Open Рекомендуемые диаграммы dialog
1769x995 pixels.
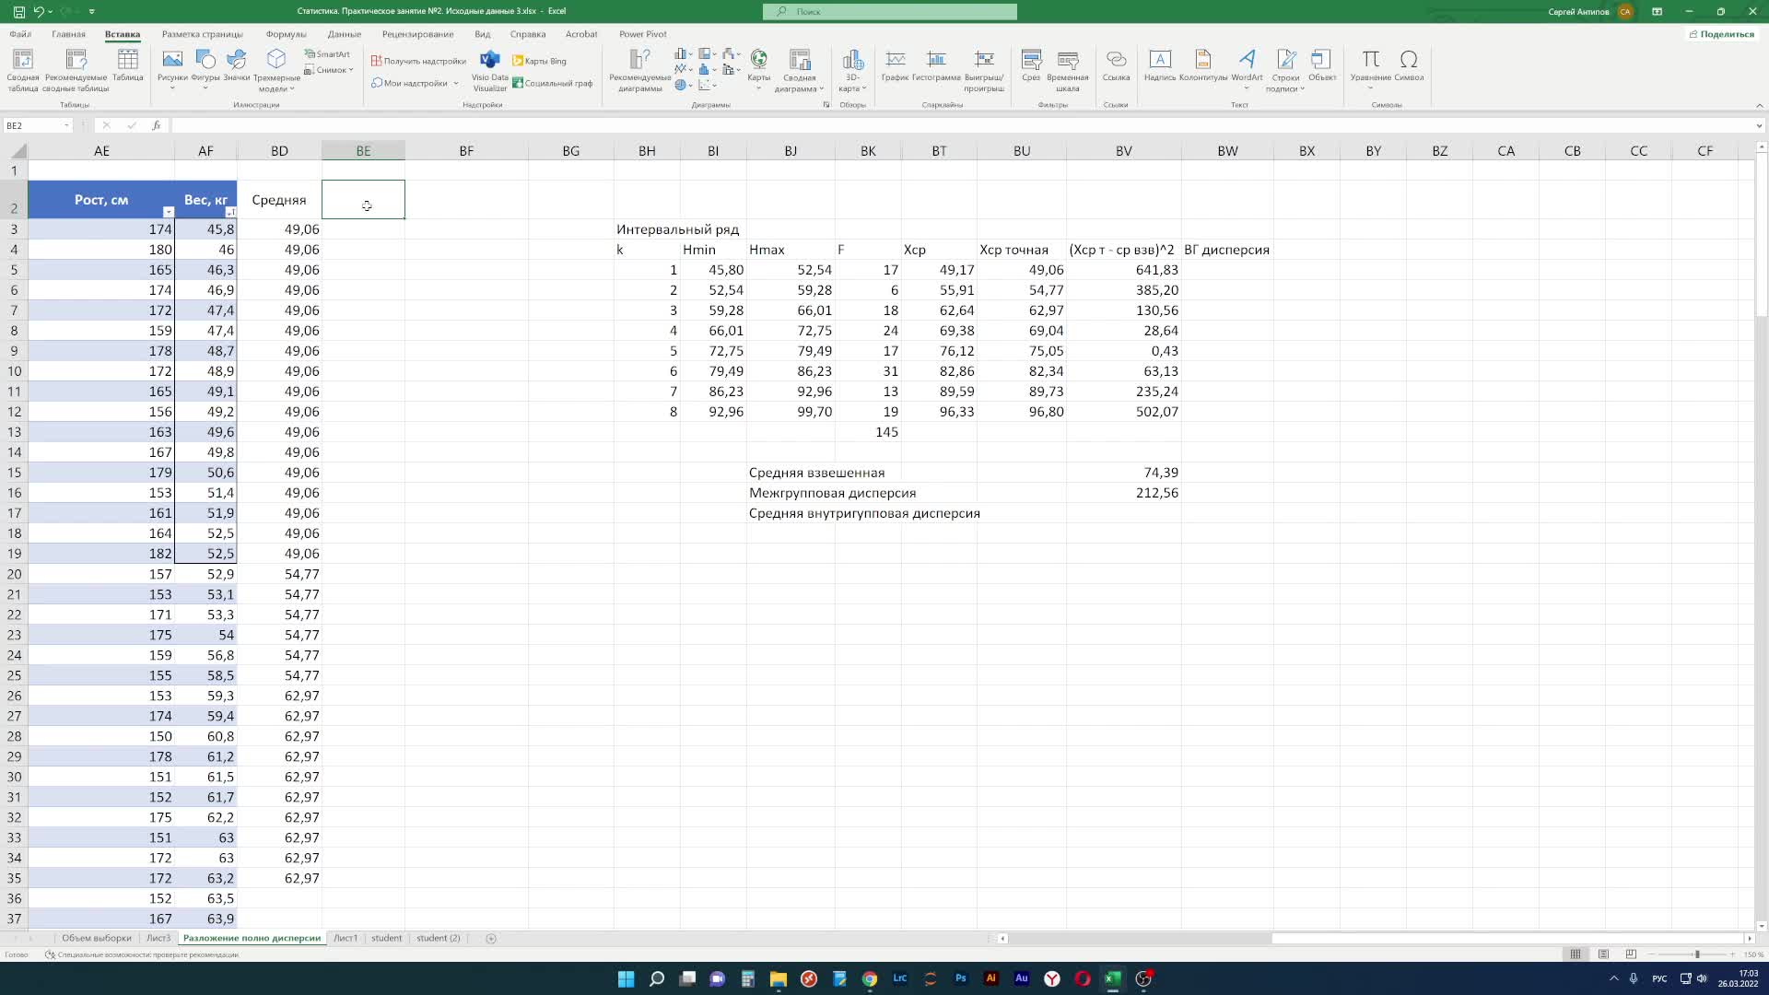[x=640, y=70]
